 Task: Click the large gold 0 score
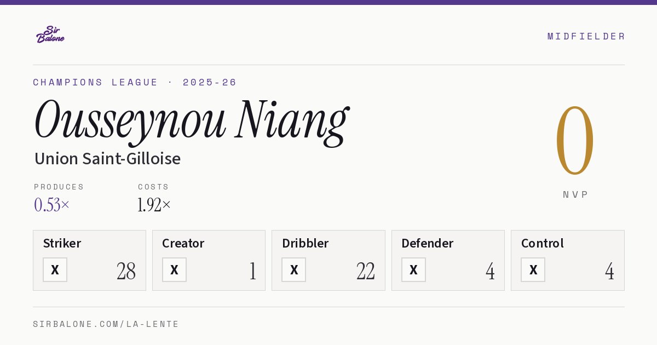click(575, 140)
